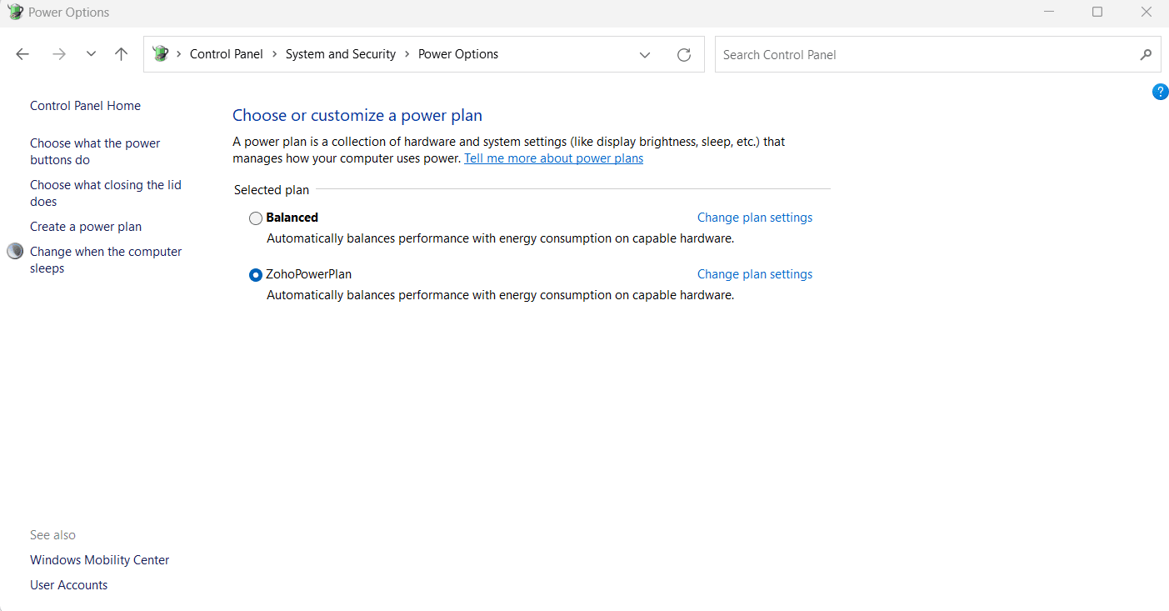Select the Balanced power plan radio button
This screenshot has width=1169, height=611.
256,218
